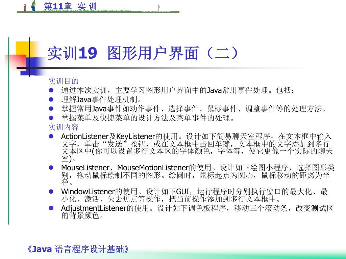The image size is (346, 259).
Task: Click the footer text 《Java 语言程序设计基础》
Action: click(78, 249)
